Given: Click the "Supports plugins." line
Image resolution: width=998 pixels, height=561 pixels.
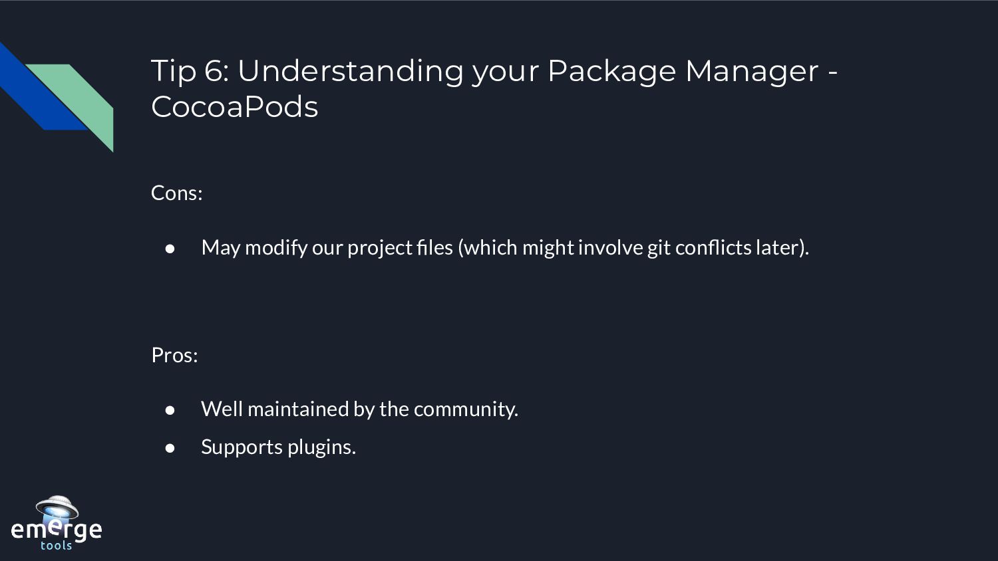Looking at the screenshot, I should point(278,447).
